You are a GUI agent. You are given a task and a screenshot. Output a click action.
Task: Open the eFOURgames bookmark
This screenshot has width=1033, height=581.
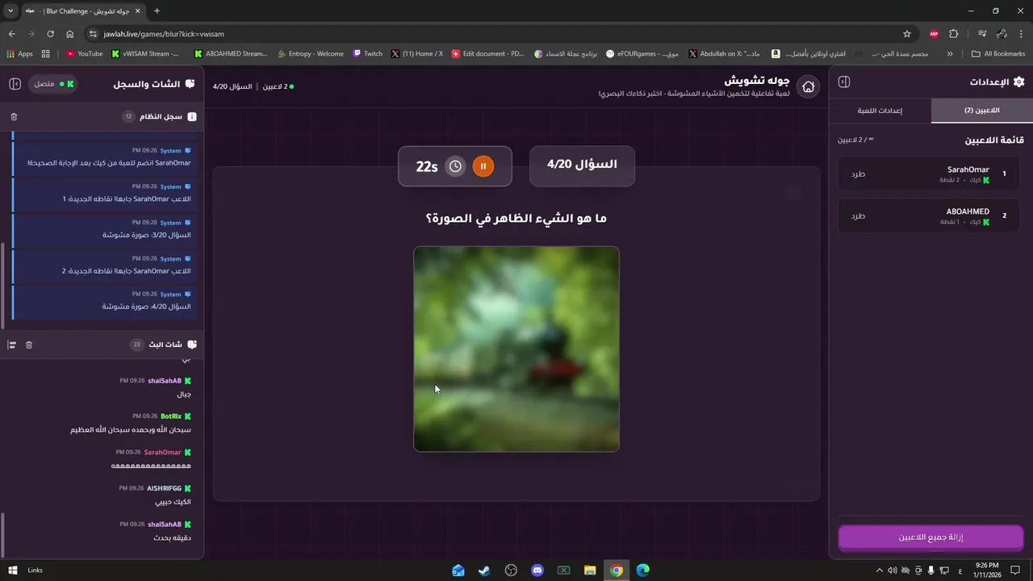coord(642,54)
